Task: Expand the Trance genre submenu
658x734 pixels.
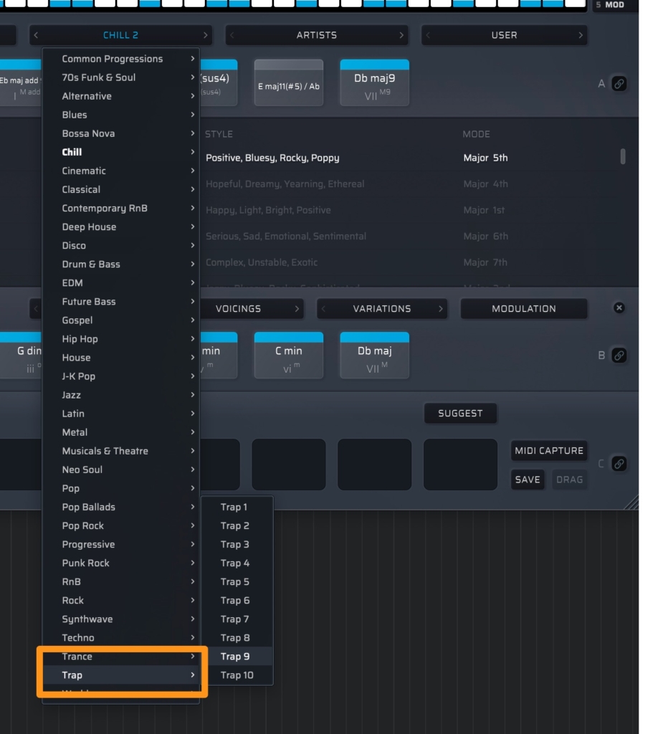Action: (120, 657)
